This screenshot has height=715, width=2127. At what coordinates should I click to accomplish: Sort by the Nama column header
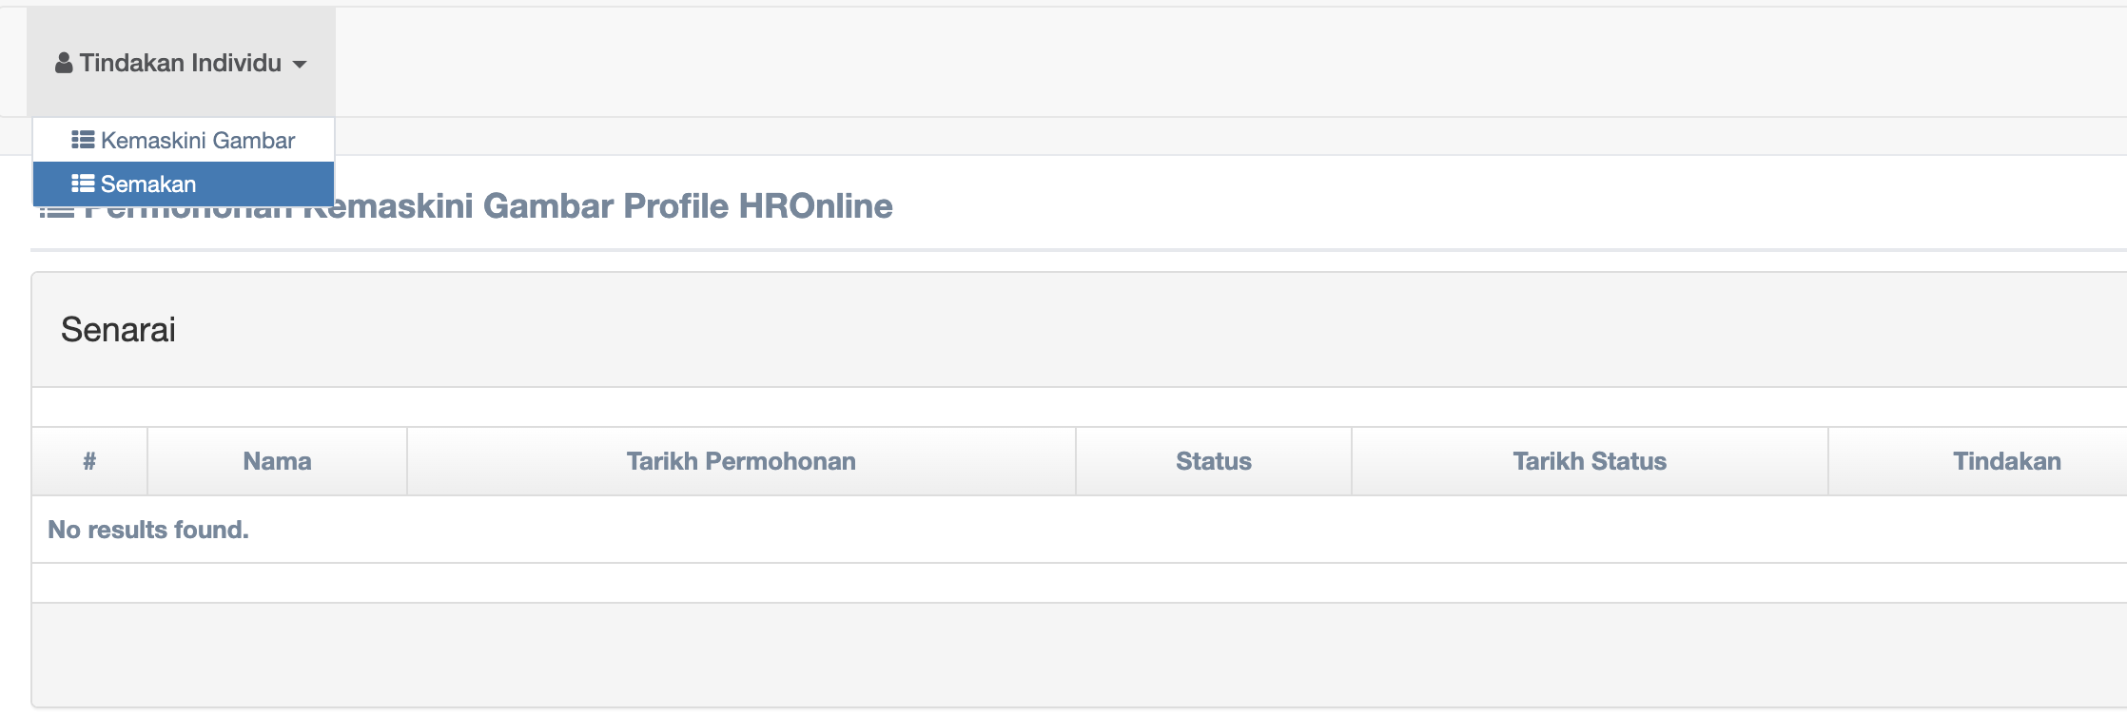point(277,461)
